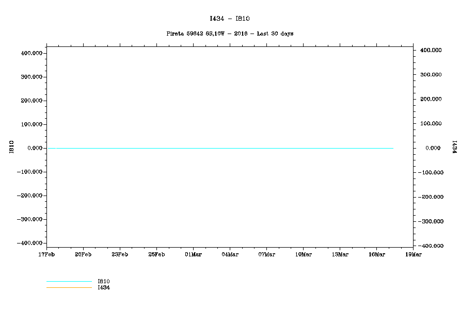Select the 10Mar date tick label
Viewport: 460px width, 325px height.
[x=303, y=254]
